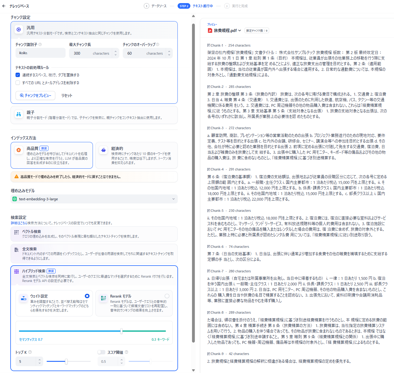Click the help icon next to スコア閾値
Image resolution: width=394 pixels, height=373 pixels.
point(126,352)
